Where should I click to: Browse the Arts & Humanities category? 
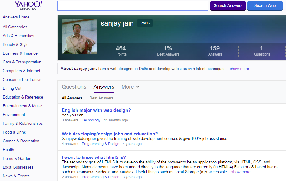pyautogui.click(x=18, y=36)
